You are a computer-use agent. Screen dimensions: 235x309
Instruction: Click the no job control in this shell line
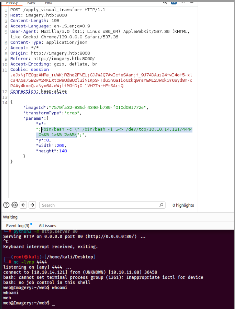click(47, 282)
